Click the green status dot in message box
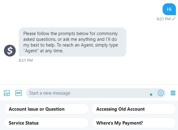The width and height of the screenshot is (178, 130). [151, 94]
